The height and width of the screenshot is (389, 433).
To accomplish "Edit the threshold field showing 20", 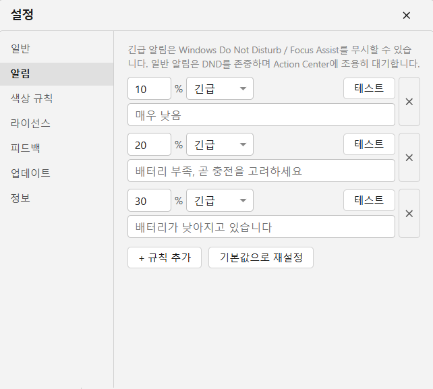I will pyautogui.click(x=150, y=144).
